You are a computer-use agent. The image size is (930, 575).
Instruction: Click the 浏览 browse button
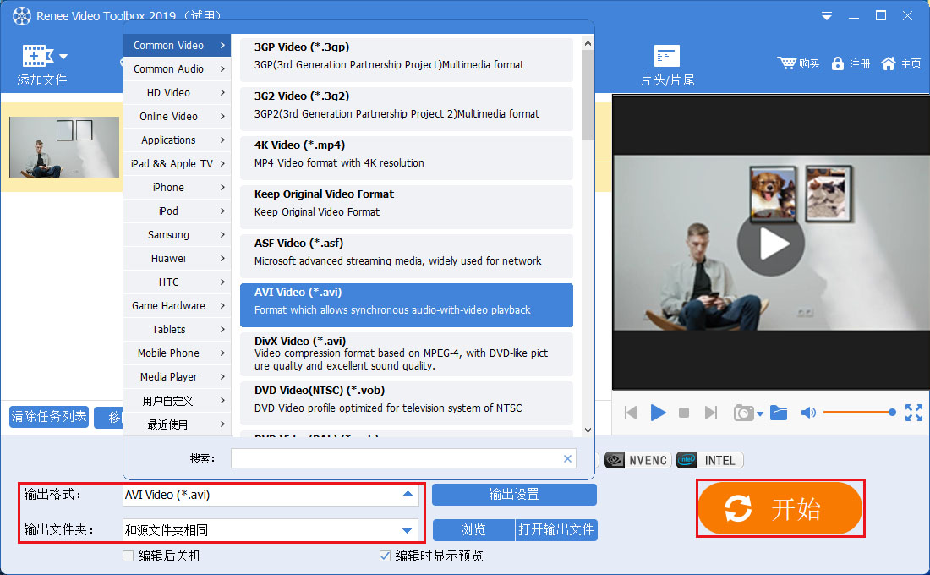473,530
